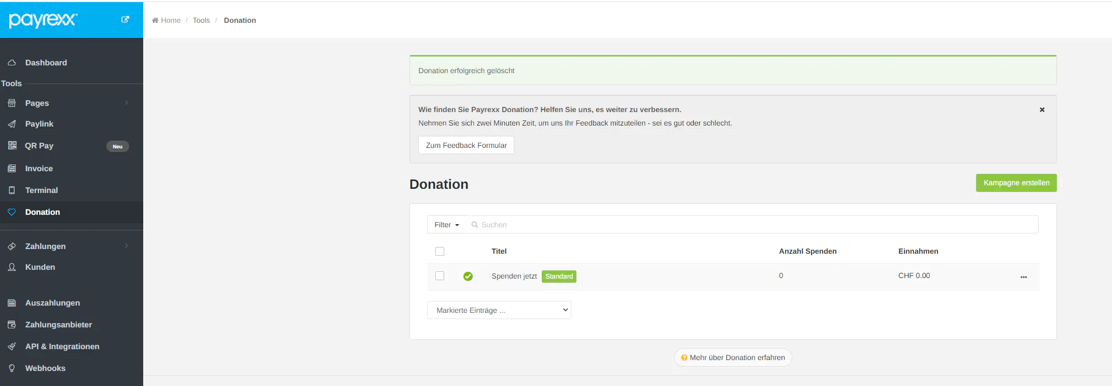Check the Spenden jetzt row checkbox
The height and width of the screenshot is (386, 1112).
tap(440, 276)
